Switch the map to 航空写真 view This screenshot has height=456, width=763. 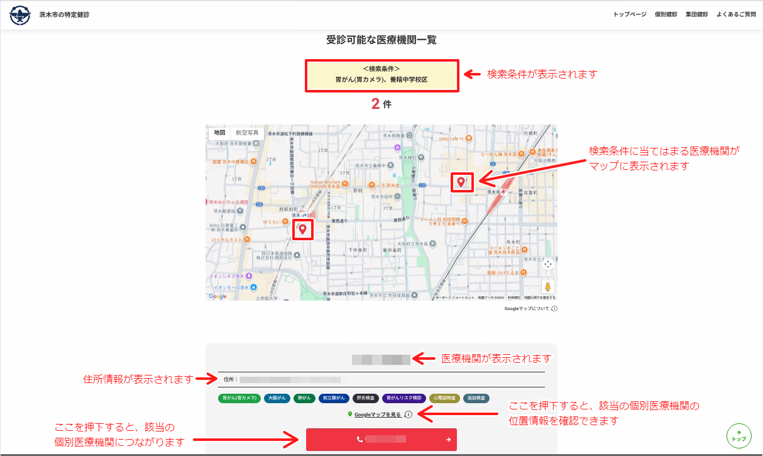(247, 133)
